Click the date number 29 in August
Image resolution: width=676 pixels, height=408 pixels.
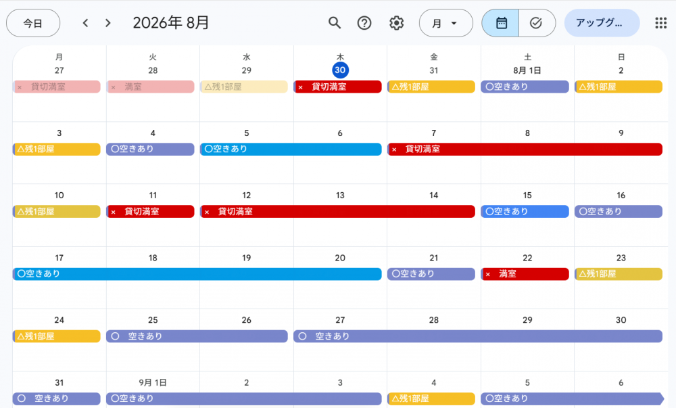tap(527, 320)
